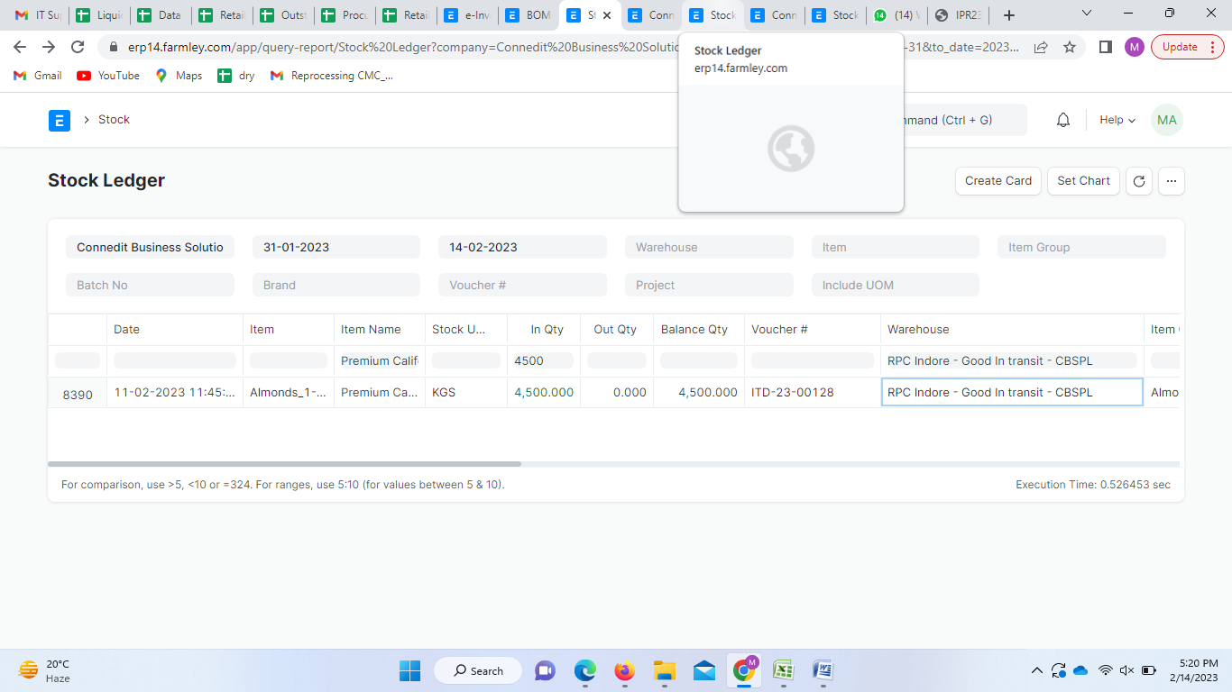Click the Create Card button
Viewport: 1232px width, 692px height.
998,181
